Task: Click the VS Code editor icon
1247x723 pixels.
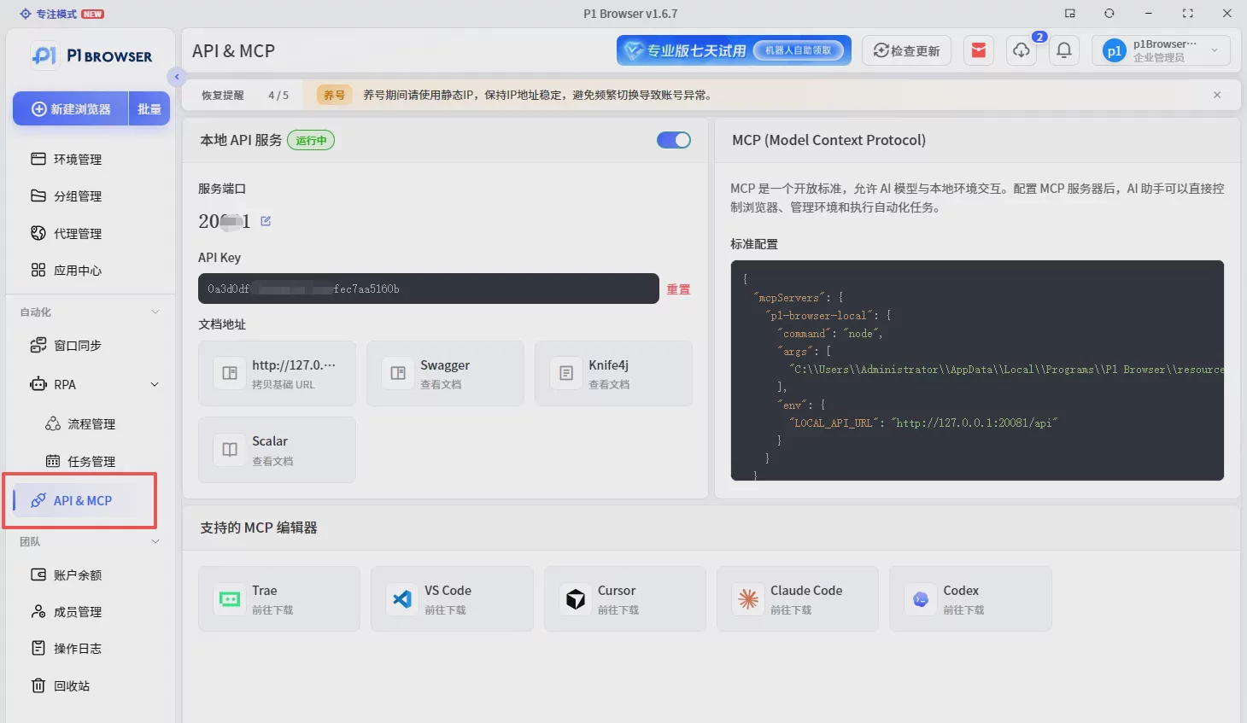Action: (x=402, y=599)
